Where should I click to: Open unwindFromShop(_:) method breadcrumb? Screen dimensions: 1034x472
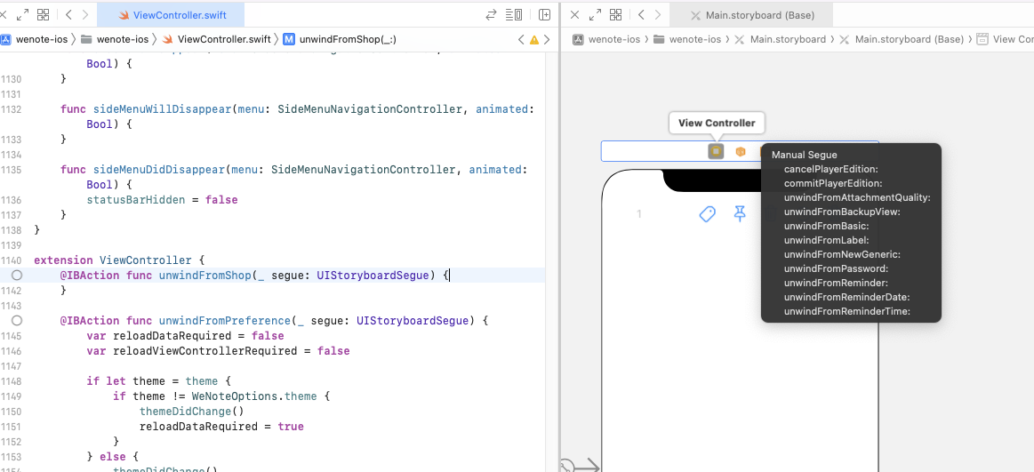pyautogui.click(x=340, y=39)
